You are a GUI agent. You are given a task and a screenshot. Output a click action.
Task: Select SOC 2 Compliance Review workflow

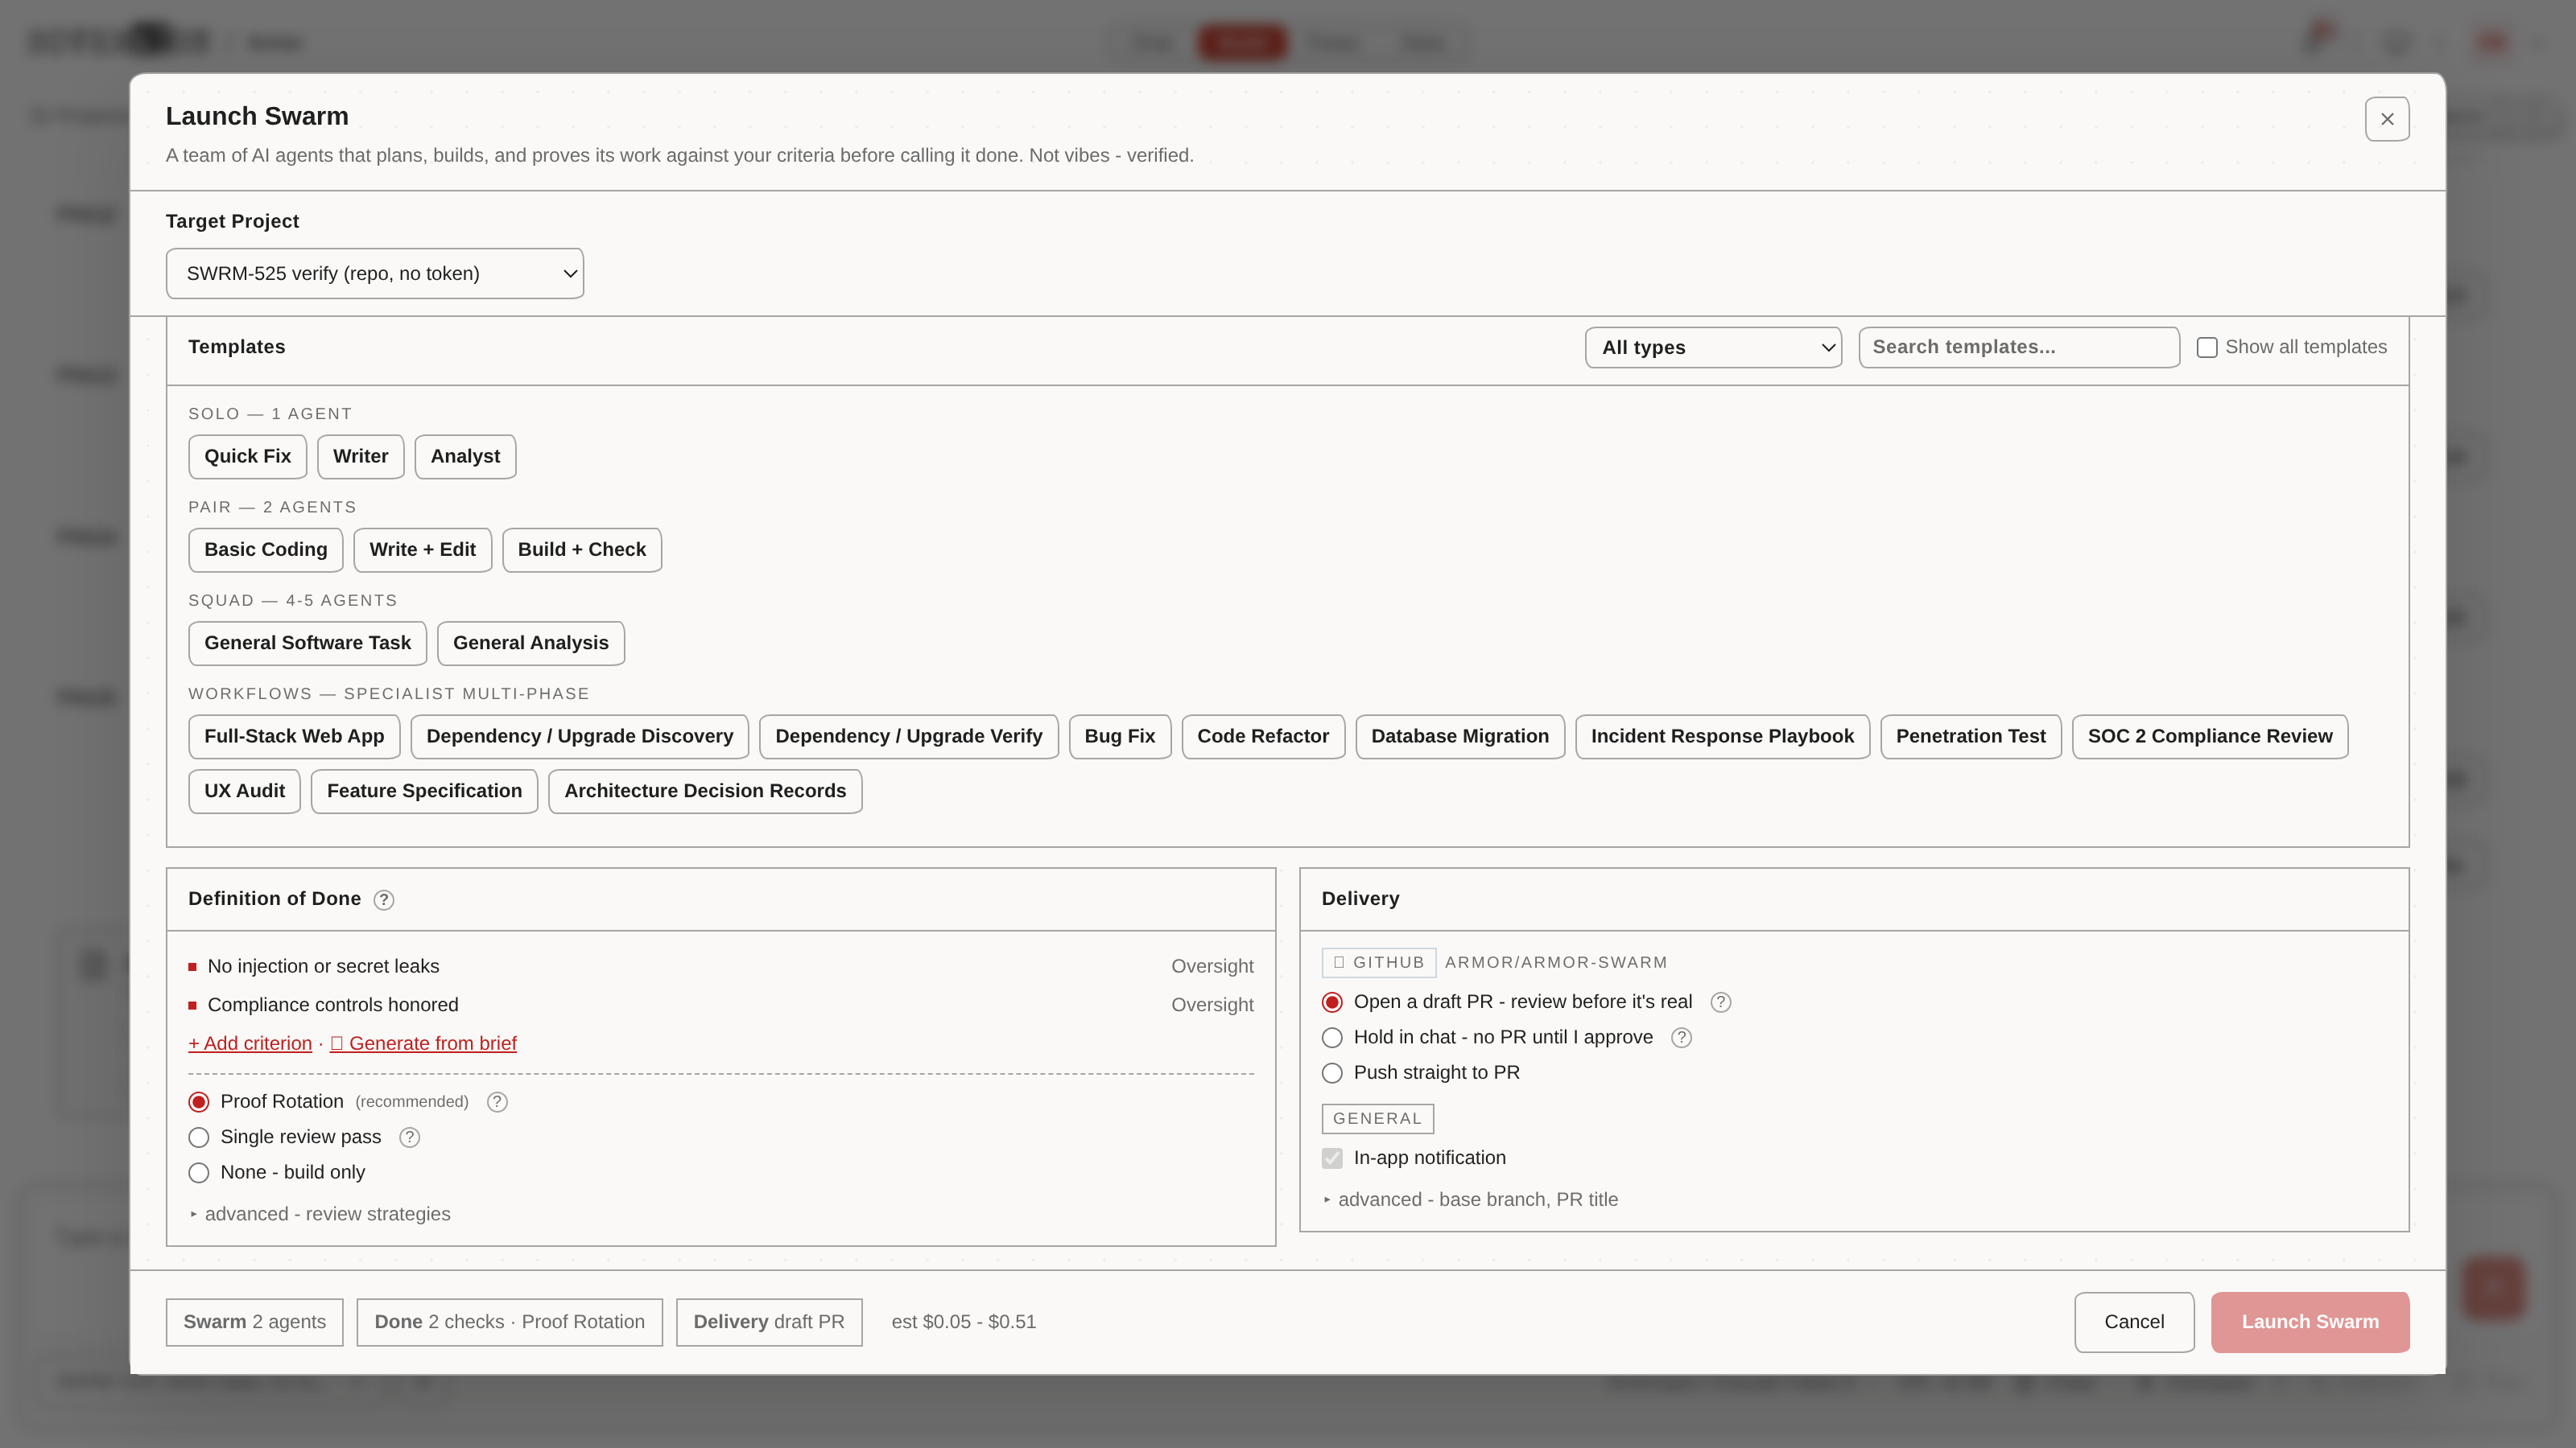click(2209, 737)
